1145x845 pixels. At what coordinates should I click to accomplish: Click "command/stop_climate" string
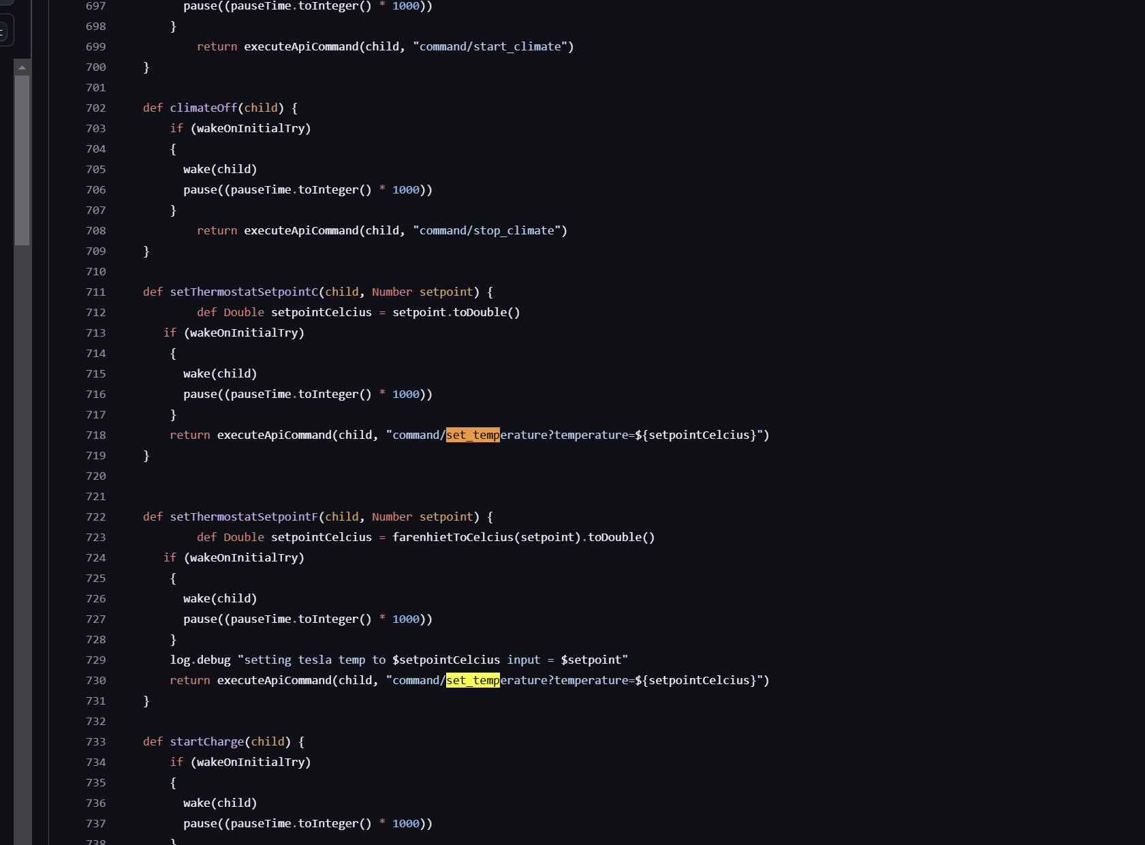click(x=490, y=230)
